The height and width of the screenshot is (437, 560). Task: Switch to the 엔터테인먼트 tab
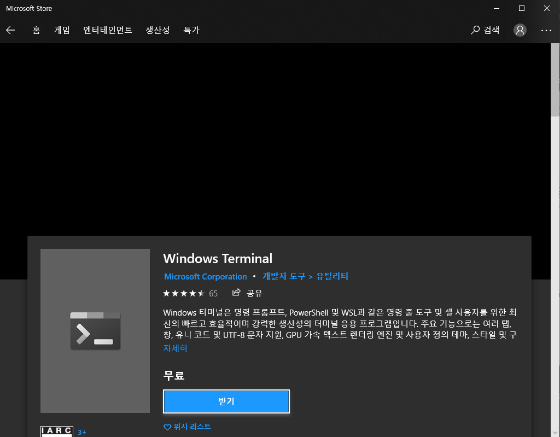[108, 30]
